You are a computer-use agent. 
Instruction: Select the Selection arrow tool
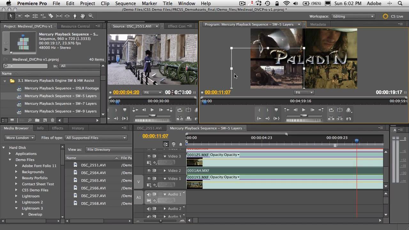(x=11, y=16)
